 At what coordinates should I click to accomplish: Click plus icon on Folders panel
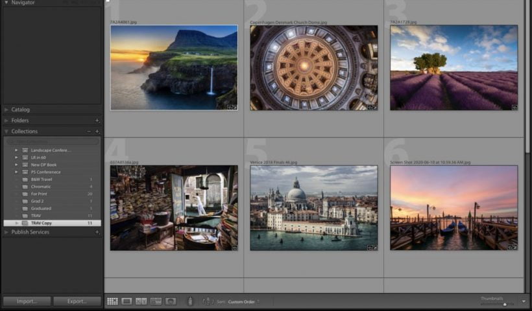(97, 121)
